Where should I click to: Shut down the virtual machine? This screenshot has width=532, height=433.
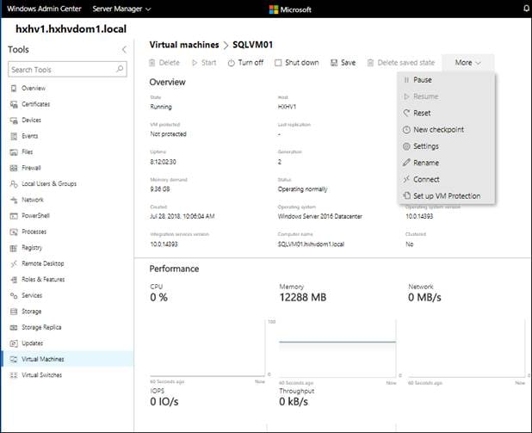[x=296, y=63]
